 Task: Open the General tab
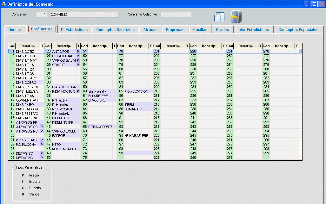pos(15,29)
